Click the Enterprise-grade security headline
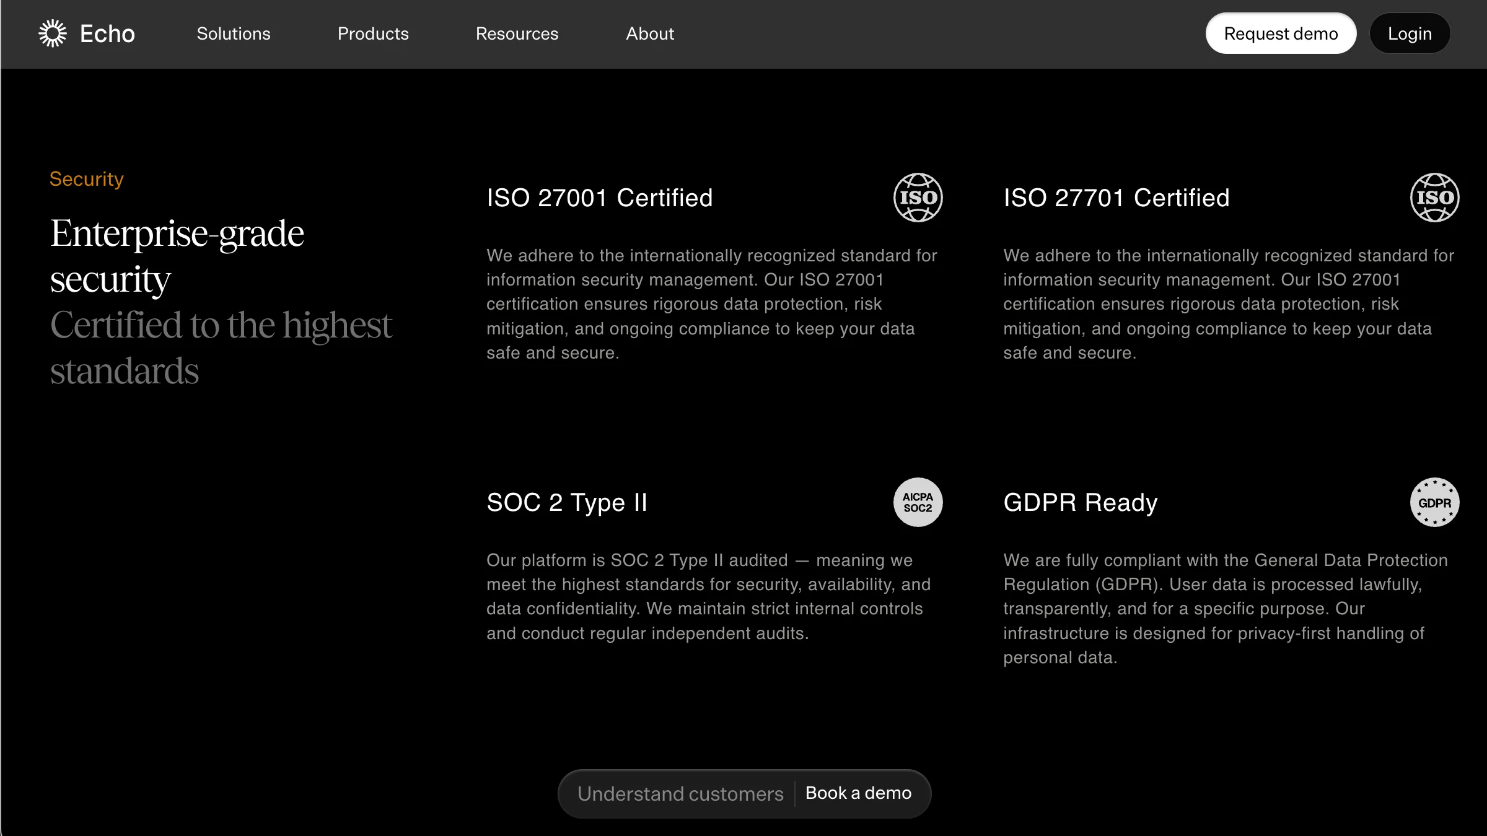The width and height of the screenshot is (1487, 836). tap(177, 256)
